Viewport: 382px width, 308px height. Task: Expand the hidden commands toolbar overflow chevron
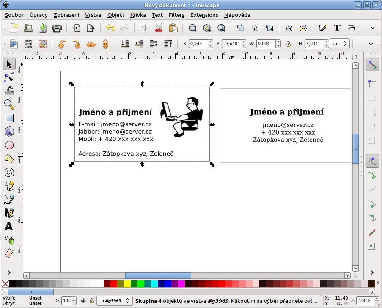pyautogui.click(x=373, y=28)
